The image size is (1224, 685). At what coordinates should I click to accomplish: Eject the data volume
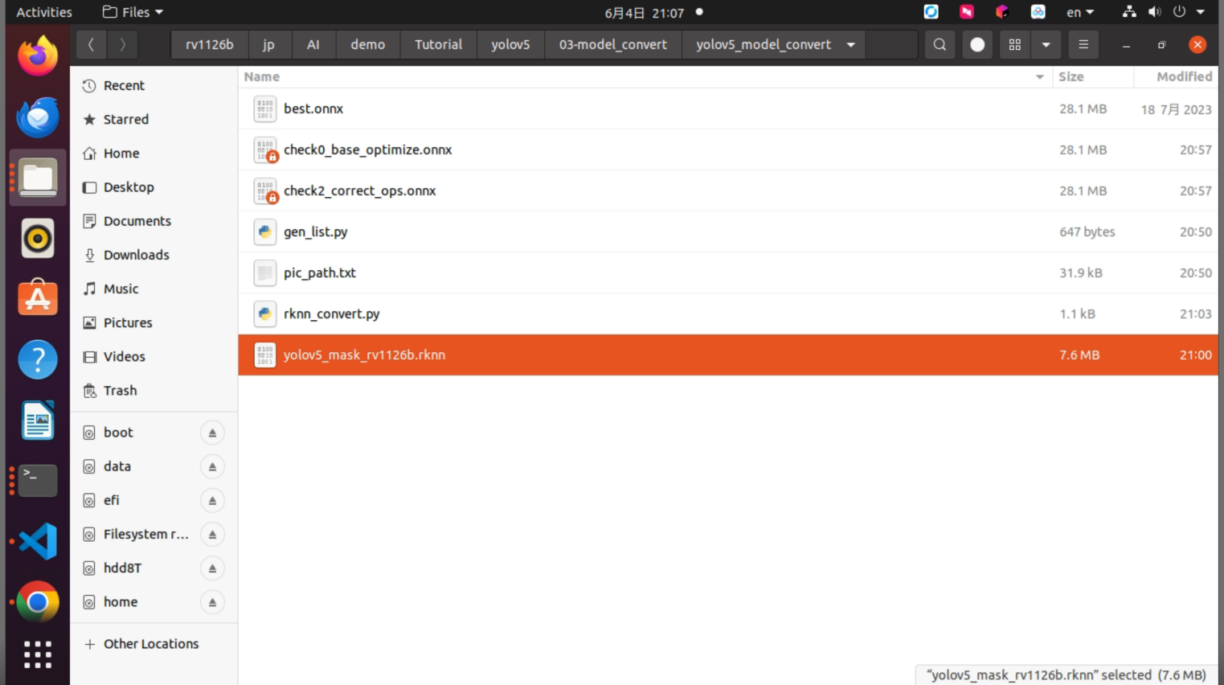[212, 466]
